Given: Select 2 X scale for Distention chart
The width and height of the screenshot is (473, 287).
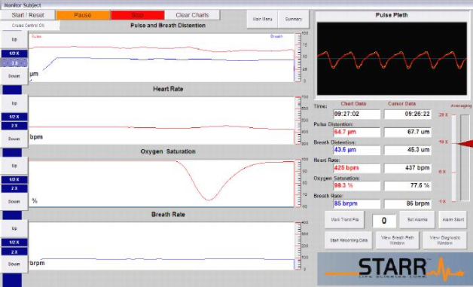Looking at the screenshot, I should [14, 63].
